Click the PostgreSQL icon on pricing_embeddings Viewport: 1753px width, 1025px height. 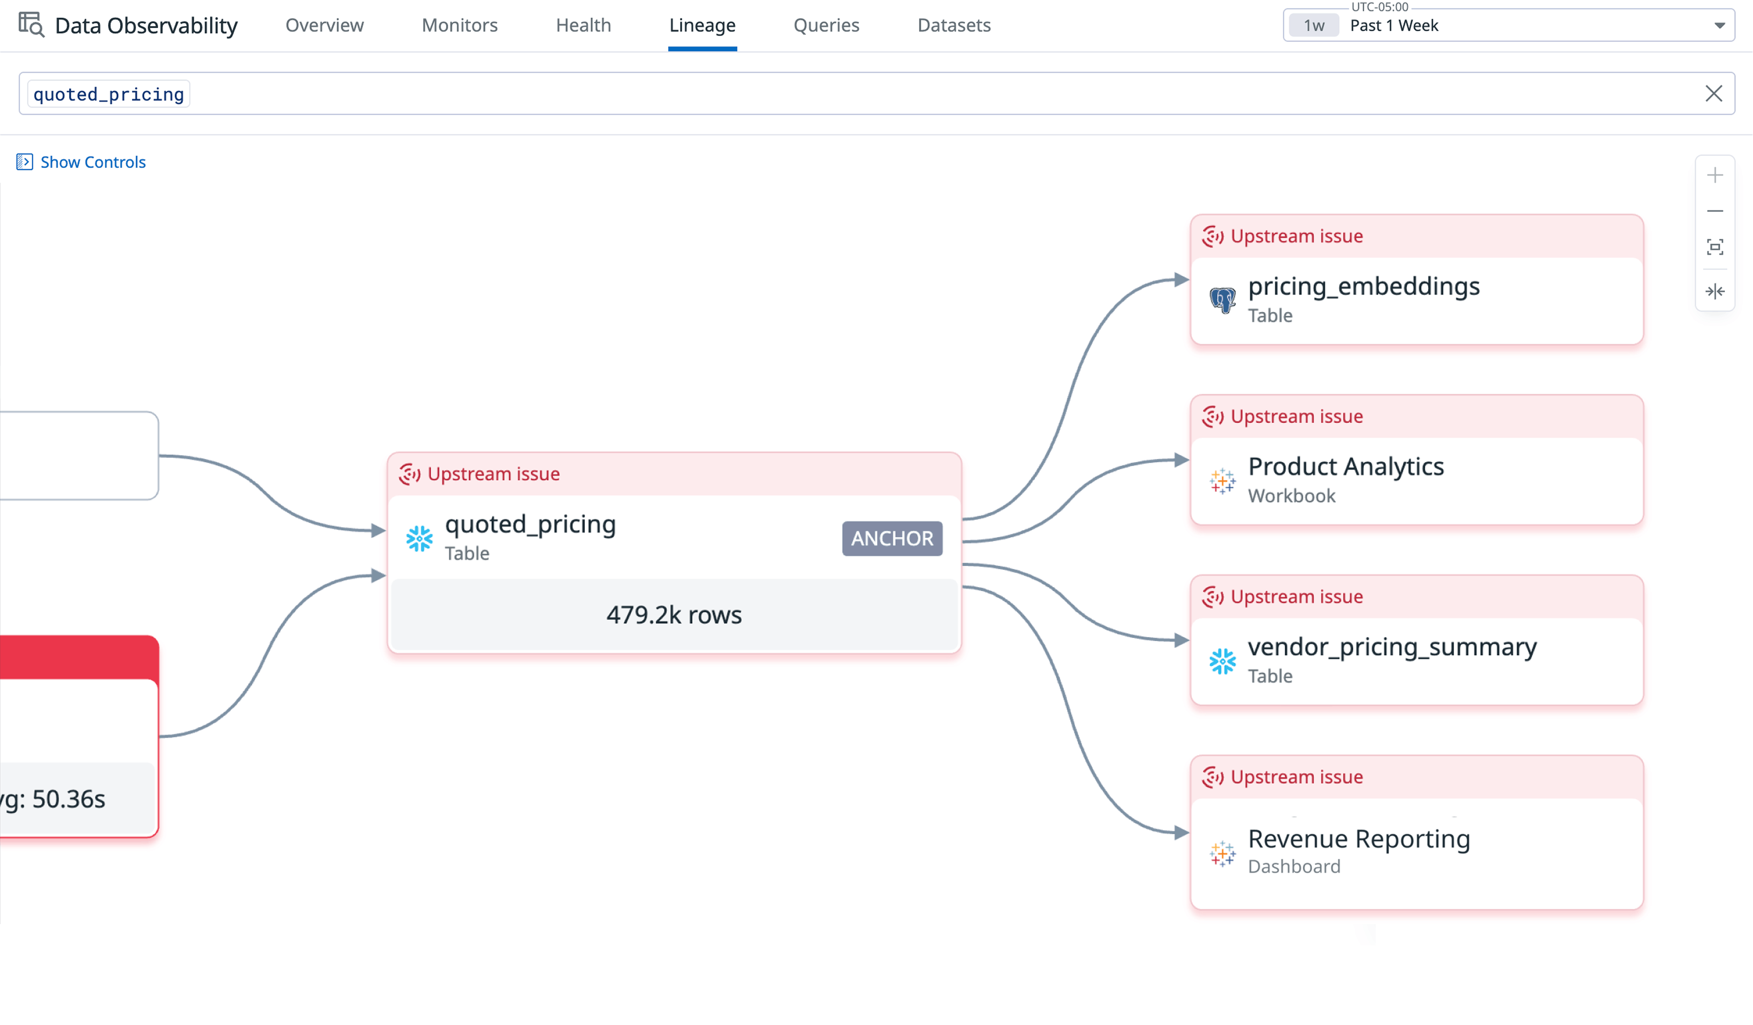(x=1222, y=300)
